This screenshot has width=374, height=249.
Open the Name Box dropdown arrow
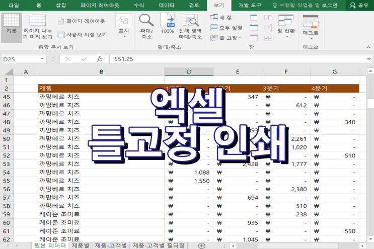tap(42, 59)
